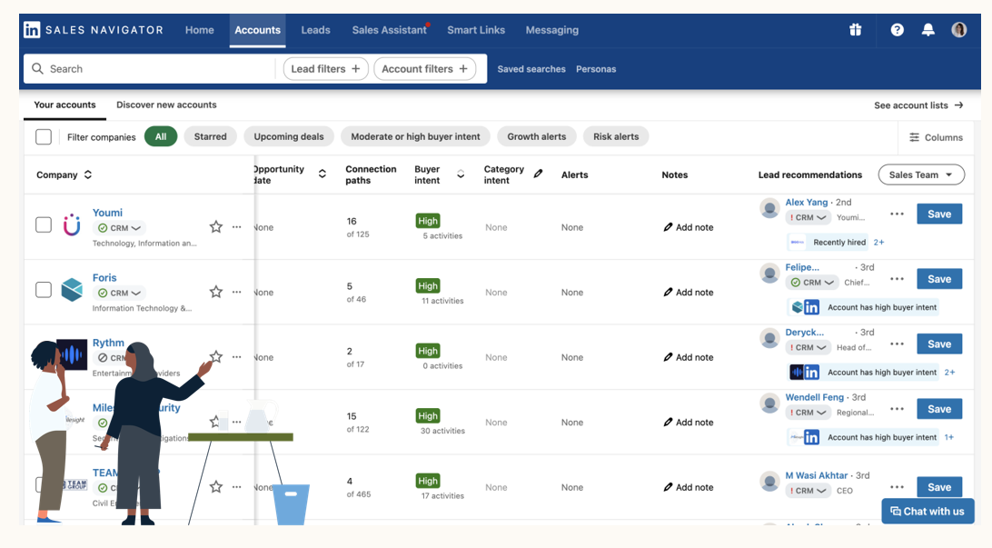
Task: Star the Foris account
Action: coord(215,292)
